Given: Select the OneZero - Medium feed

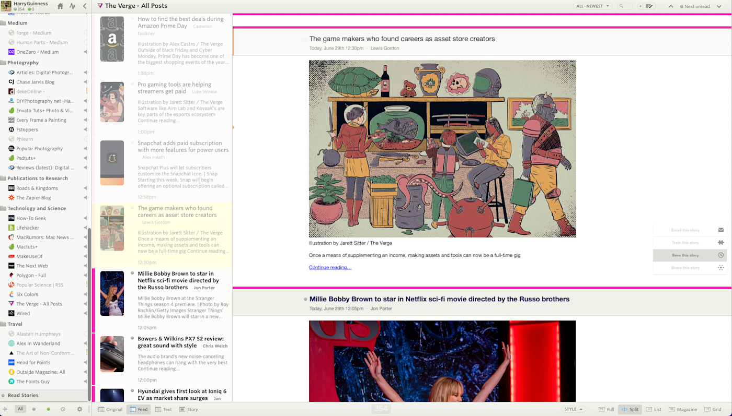Looking at the screenshot, I should click(44, 52).
